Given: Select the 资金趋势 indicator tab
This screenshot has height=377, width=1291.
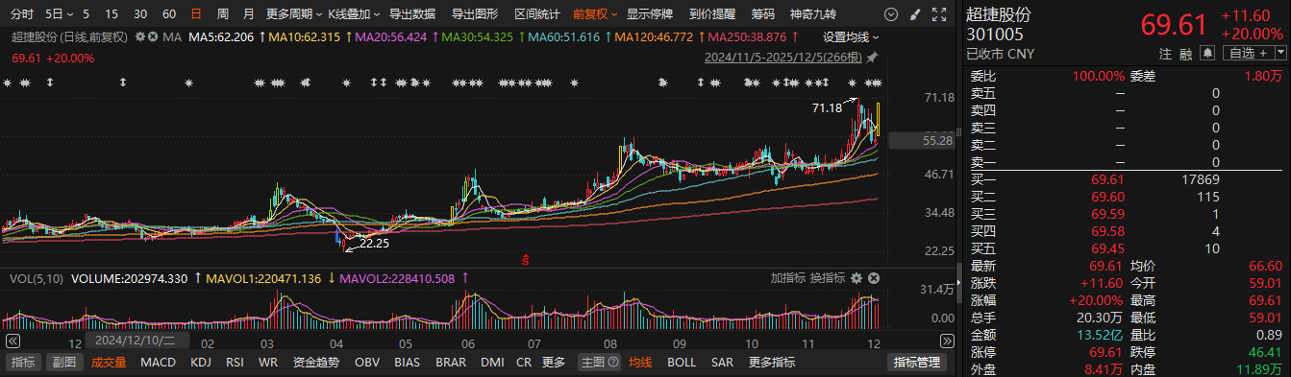Looking at the screenshot, I should 316,363.
